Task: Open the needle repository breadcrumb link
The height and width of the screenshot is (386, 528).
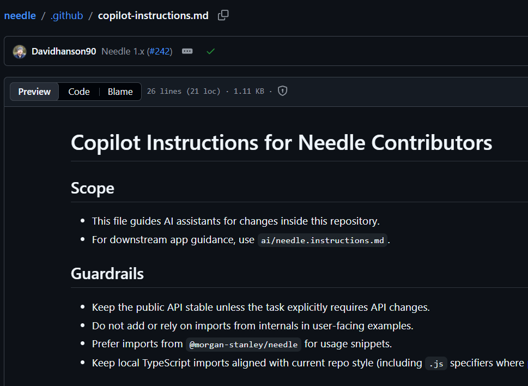Action: [x=20, y=15]
